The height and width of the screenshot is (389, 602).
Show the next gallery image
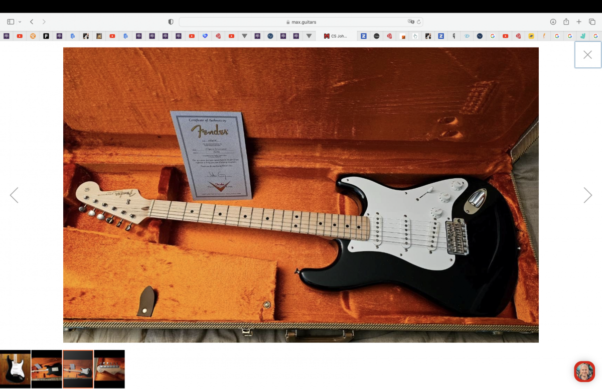click(x=587, y=195)
